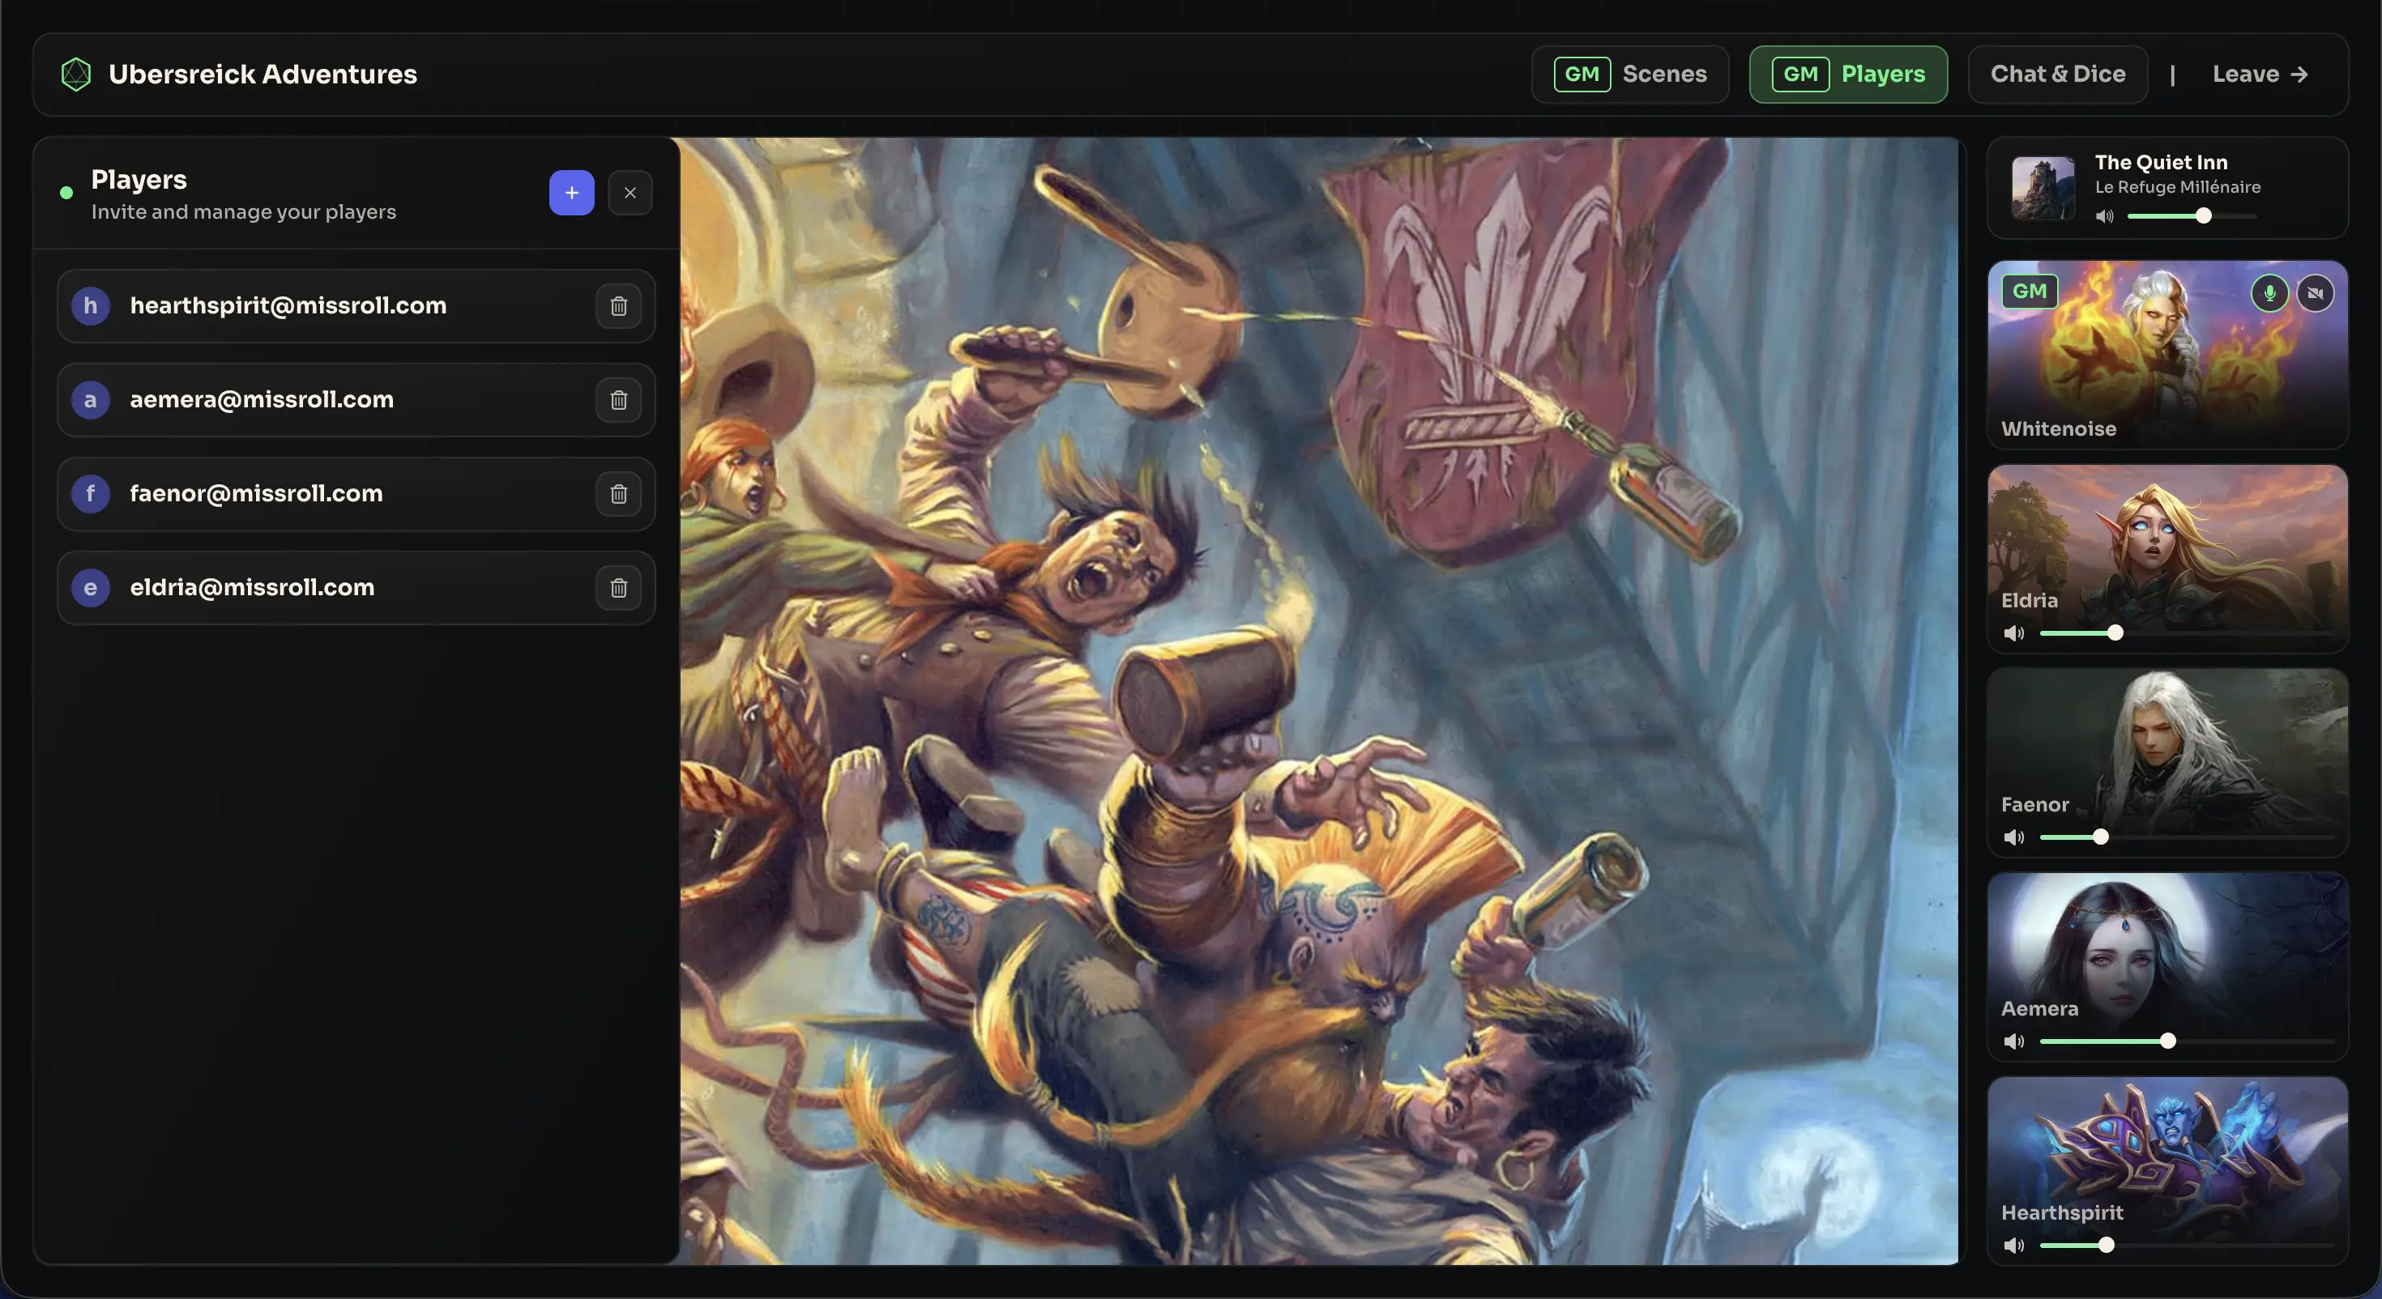The height and width of the screenshot is (1299, 2382).
Task: Switch to the GM Players tab
Action: (1848, 74)
